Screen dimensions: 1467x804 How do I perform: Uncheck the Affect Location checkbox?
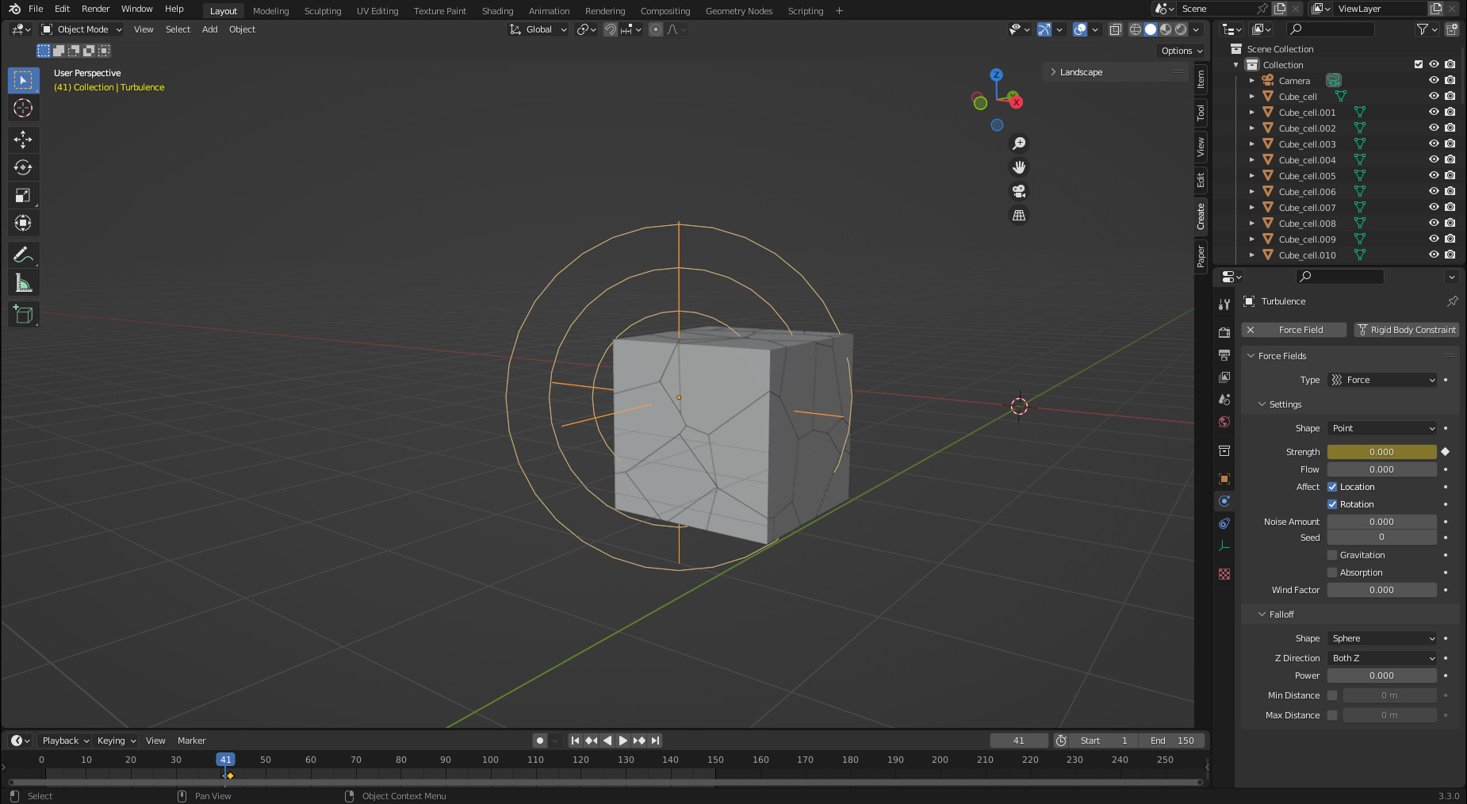pos(1332,487)
